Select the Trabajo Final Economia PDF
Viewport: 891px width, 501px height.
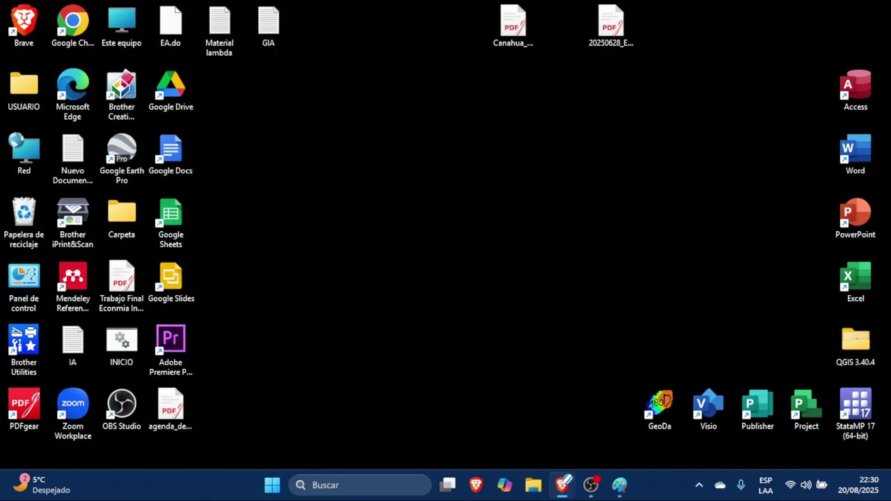(x=122, y=287)
